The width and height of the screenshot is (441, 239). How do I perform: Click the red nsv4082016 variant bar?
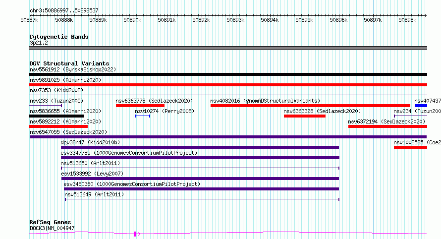click(310, 106)
